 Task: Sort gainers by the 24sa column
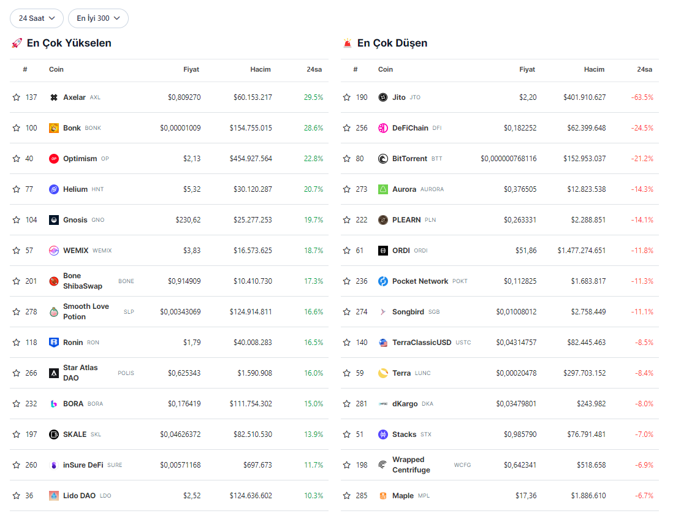pos(314,69)
